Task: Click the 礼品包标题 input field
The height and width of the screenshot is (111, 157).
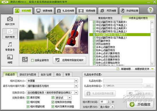Action: click(123, 81)
